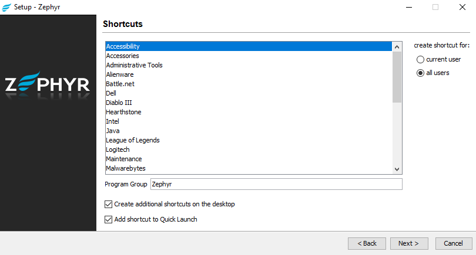
Task: Select Accessibility in the shortcuts list
Action: click(x=123, y=46)
